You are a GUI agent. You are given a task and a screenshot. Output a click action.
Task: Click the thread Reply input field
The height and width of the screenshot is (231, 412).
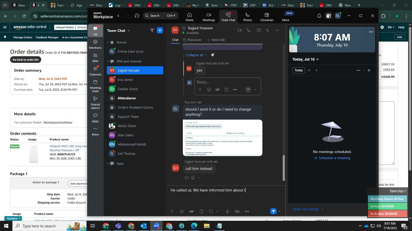(x=227, y=82)
